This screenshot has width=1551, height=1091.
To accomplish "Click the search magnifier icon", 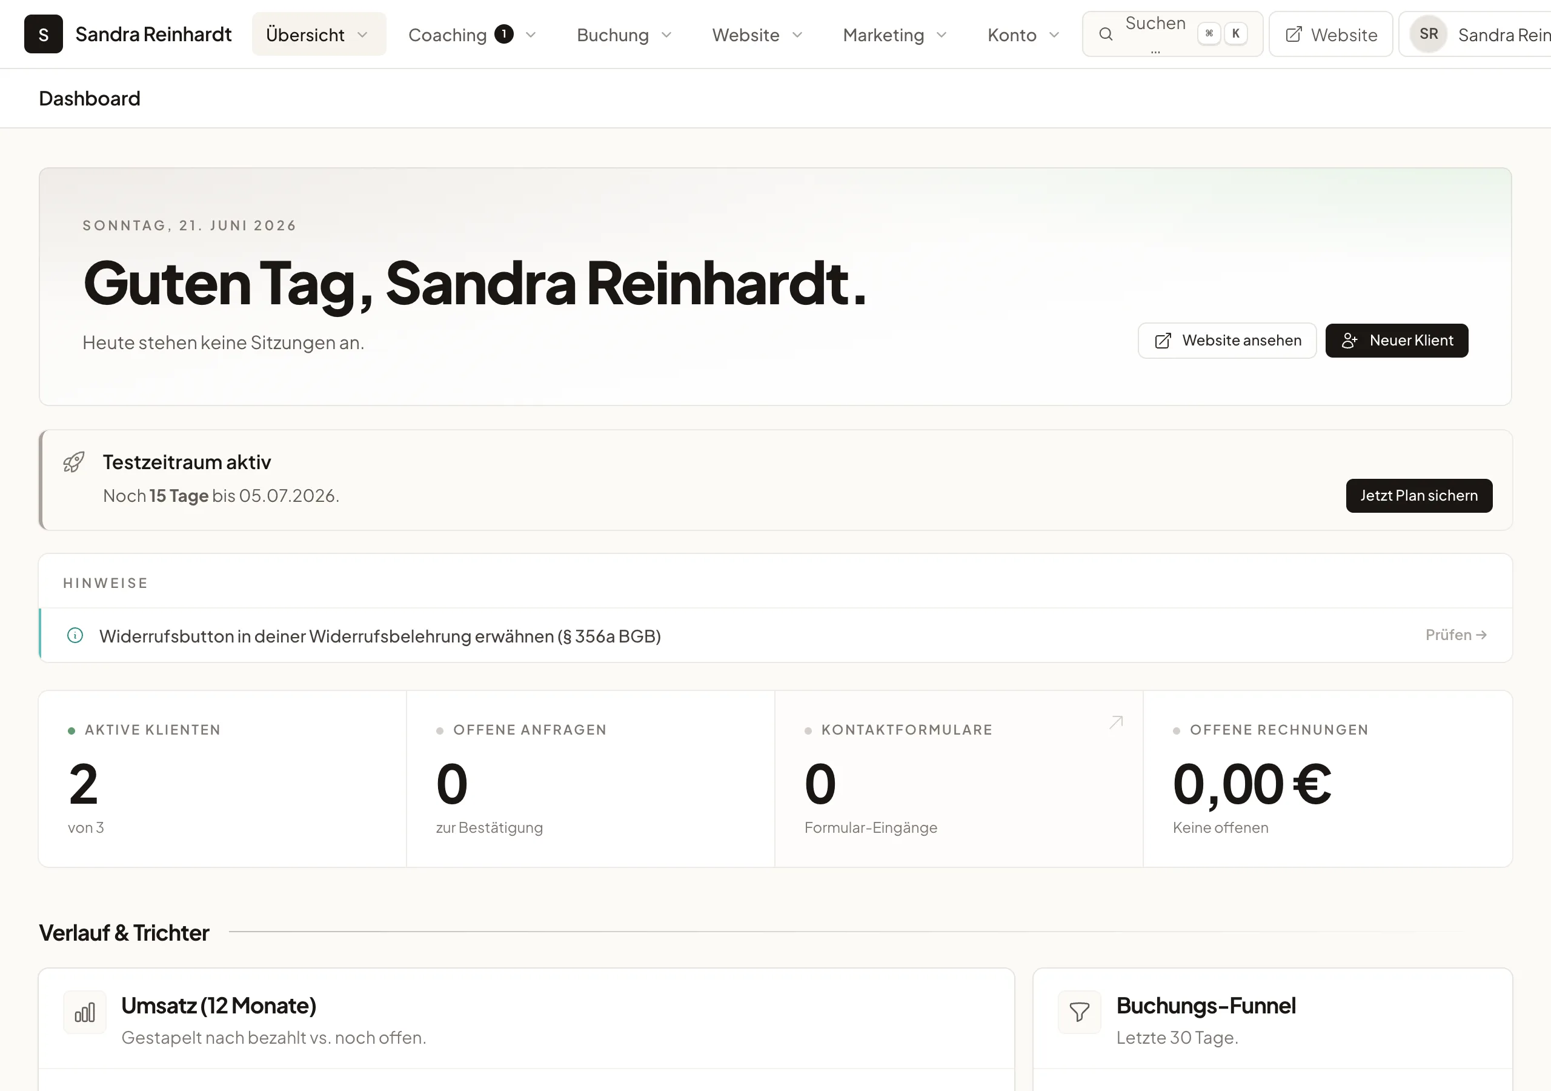I will (x=1105, y=34).
